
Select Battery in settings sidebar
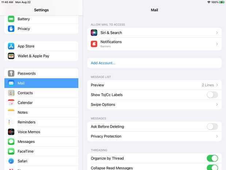tap(41, 19)
